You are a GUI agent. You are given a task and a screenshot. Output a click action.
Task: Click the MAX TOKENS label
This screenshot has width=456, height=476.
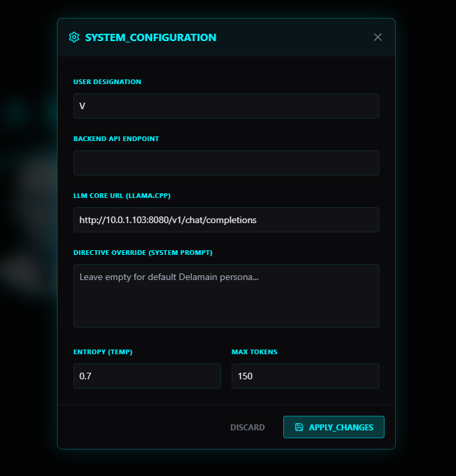255,352
